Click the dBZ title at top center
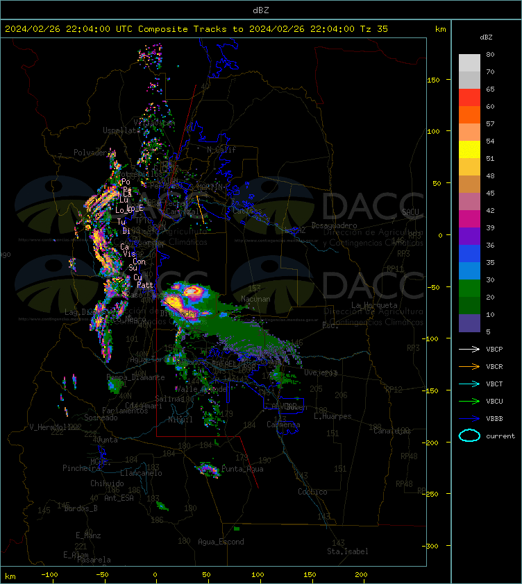522x584 pixels. tap(260, 10)
